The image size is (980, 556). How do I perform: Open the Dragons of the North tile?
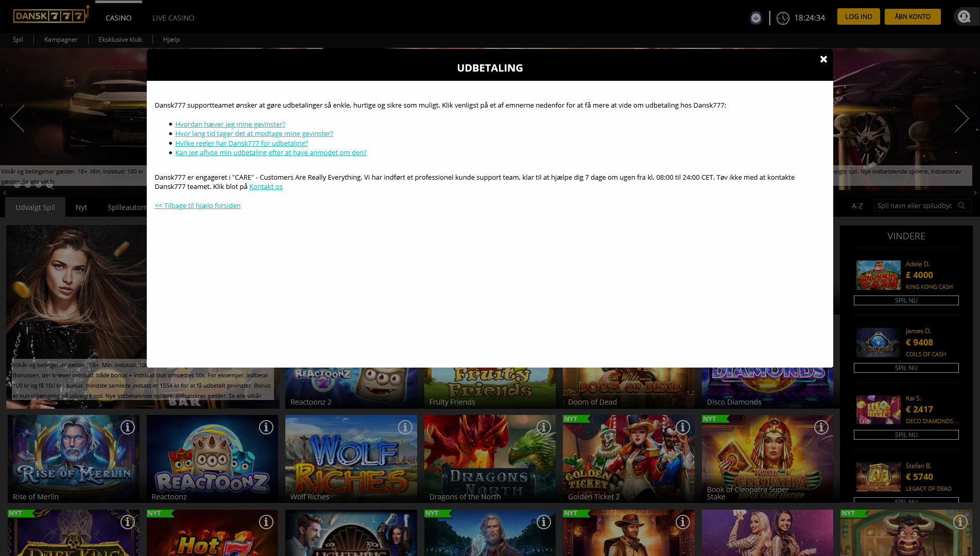pos(490,459)
